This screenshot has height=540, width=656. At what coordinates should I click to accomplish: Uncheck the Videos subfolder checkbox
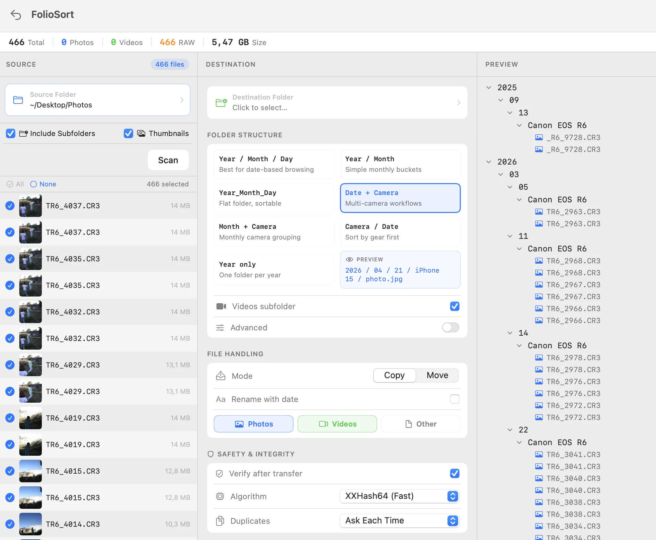pyautogui.click(x=455, y=306)
